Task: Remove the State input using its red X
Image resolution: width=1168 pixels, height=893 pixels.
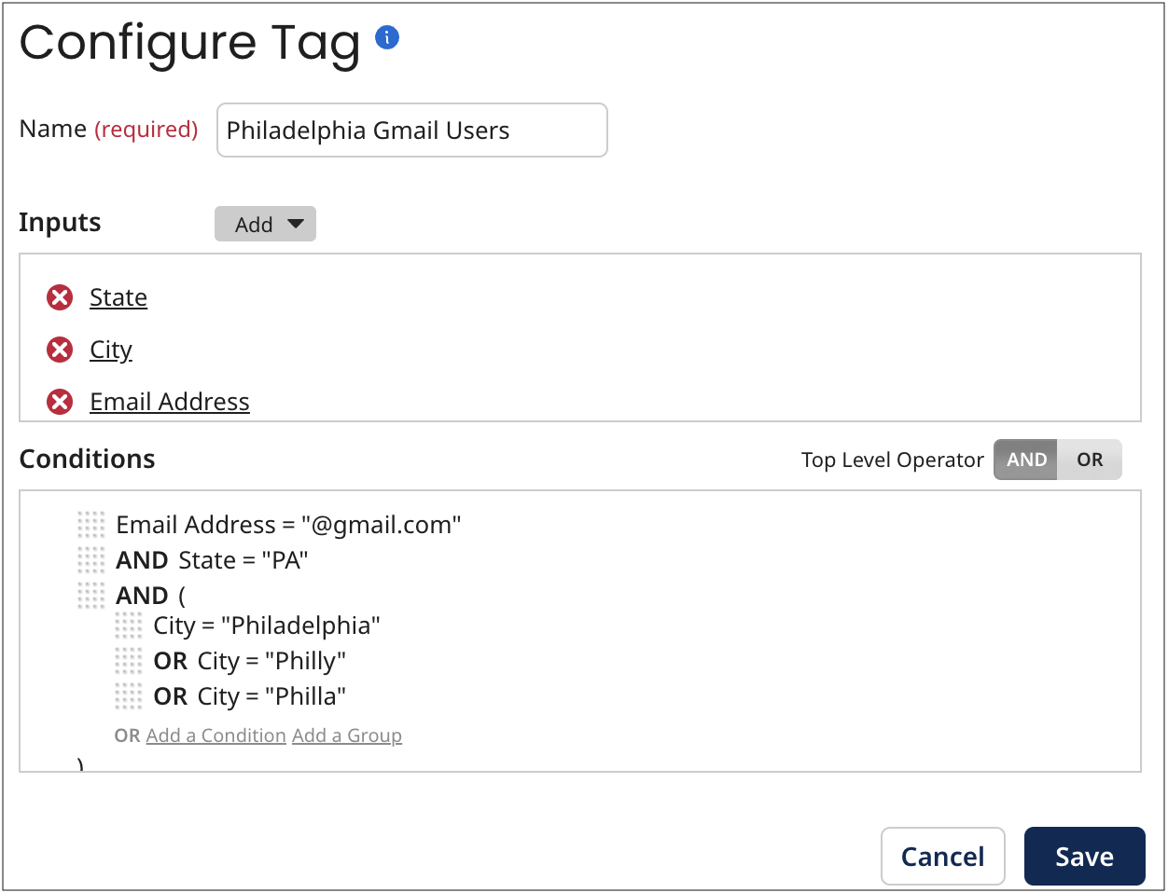Action: tap(59, 296)
